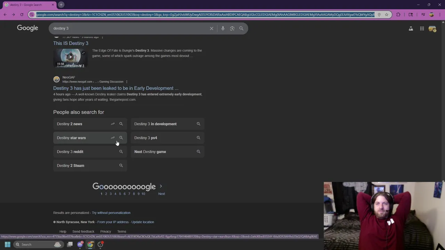Go to results page 5
Viewport: 445px width, 250px height.
120,194
